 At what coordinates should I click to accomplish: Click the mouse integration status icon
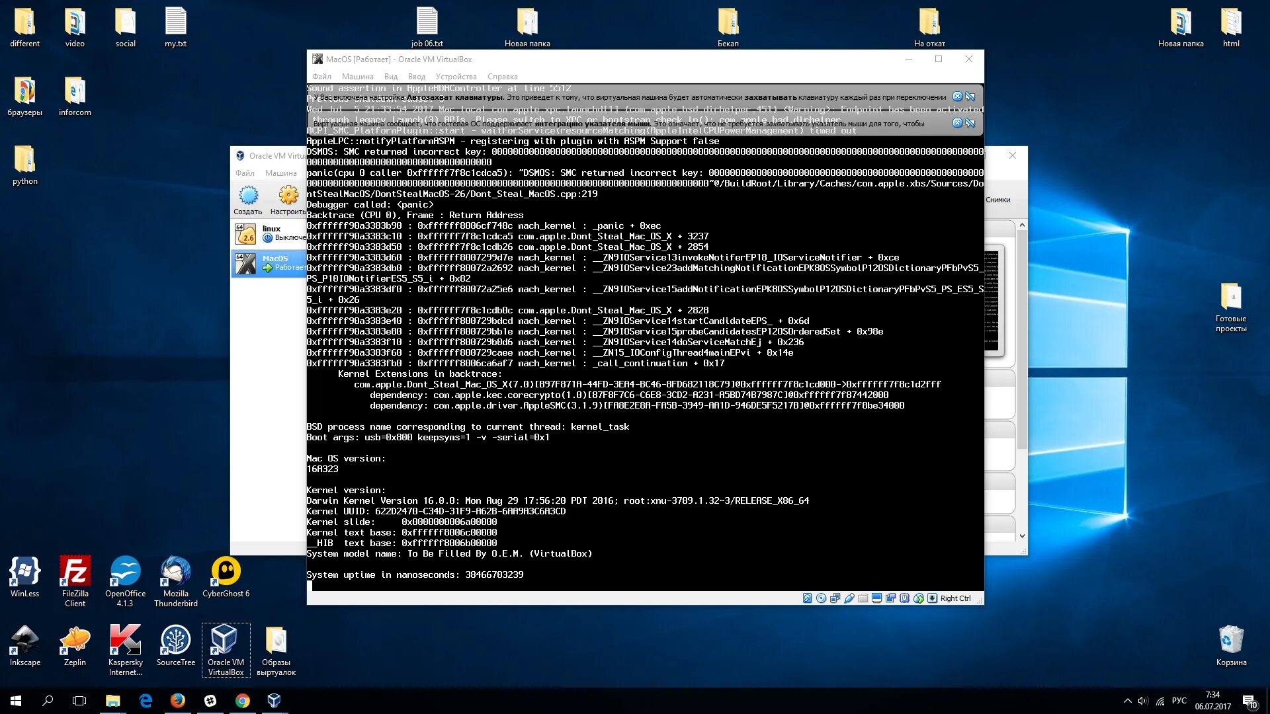tap(918, 598)
